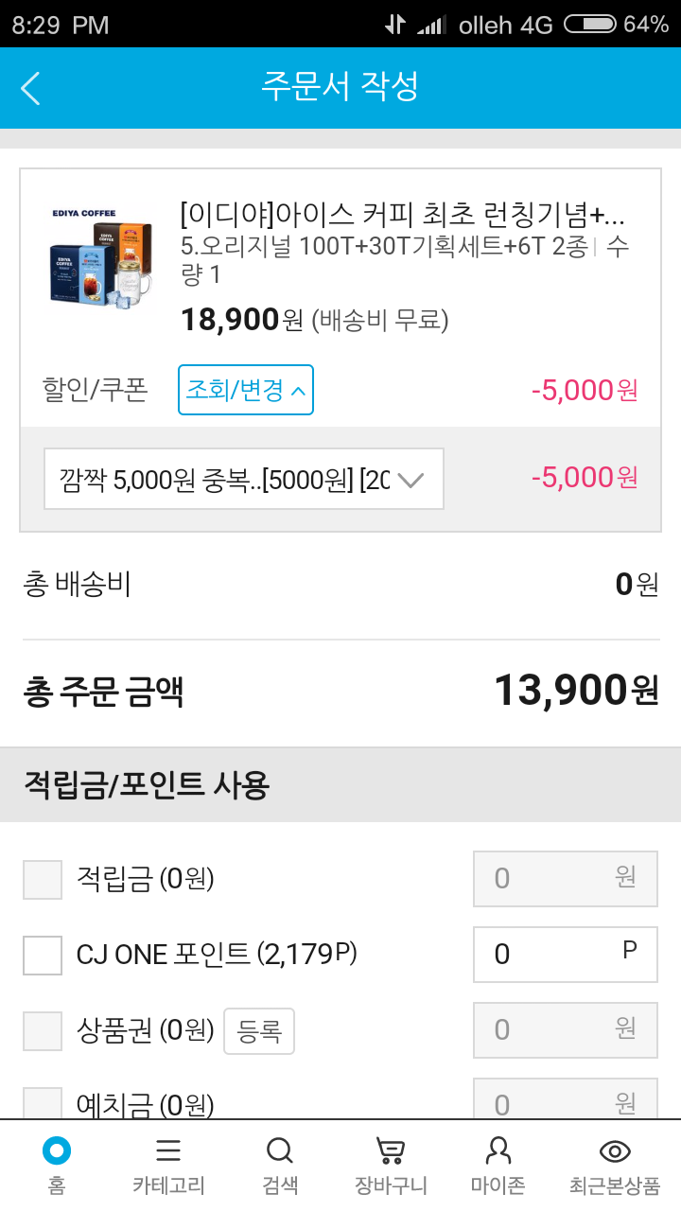Open the 이디야 아이스 커피 product title
The height and width of the screenshot is (1211, 681).
click(403, 215)
